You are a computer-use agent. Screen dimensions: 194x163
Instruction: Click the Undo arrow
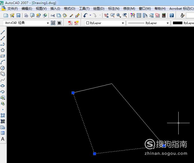pos(86,15)
